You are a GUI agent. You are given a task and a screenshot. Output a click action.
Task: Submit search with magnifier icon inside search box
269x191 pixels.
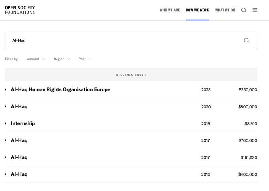tap(247, 40)
